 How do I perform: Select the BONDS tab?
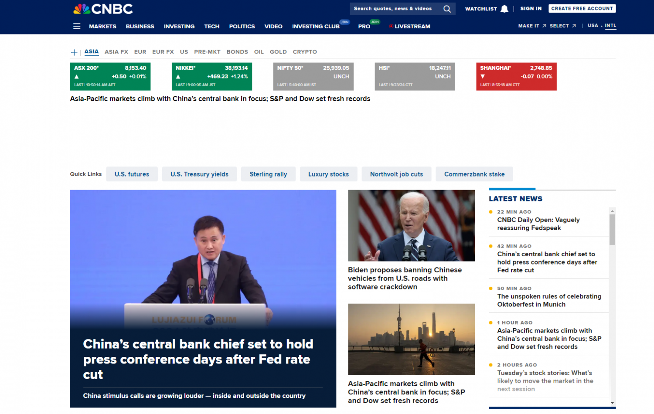[237, 52]
